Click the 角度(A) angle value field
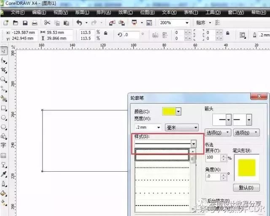The image size is (270, 216). (x=213, y=177)
